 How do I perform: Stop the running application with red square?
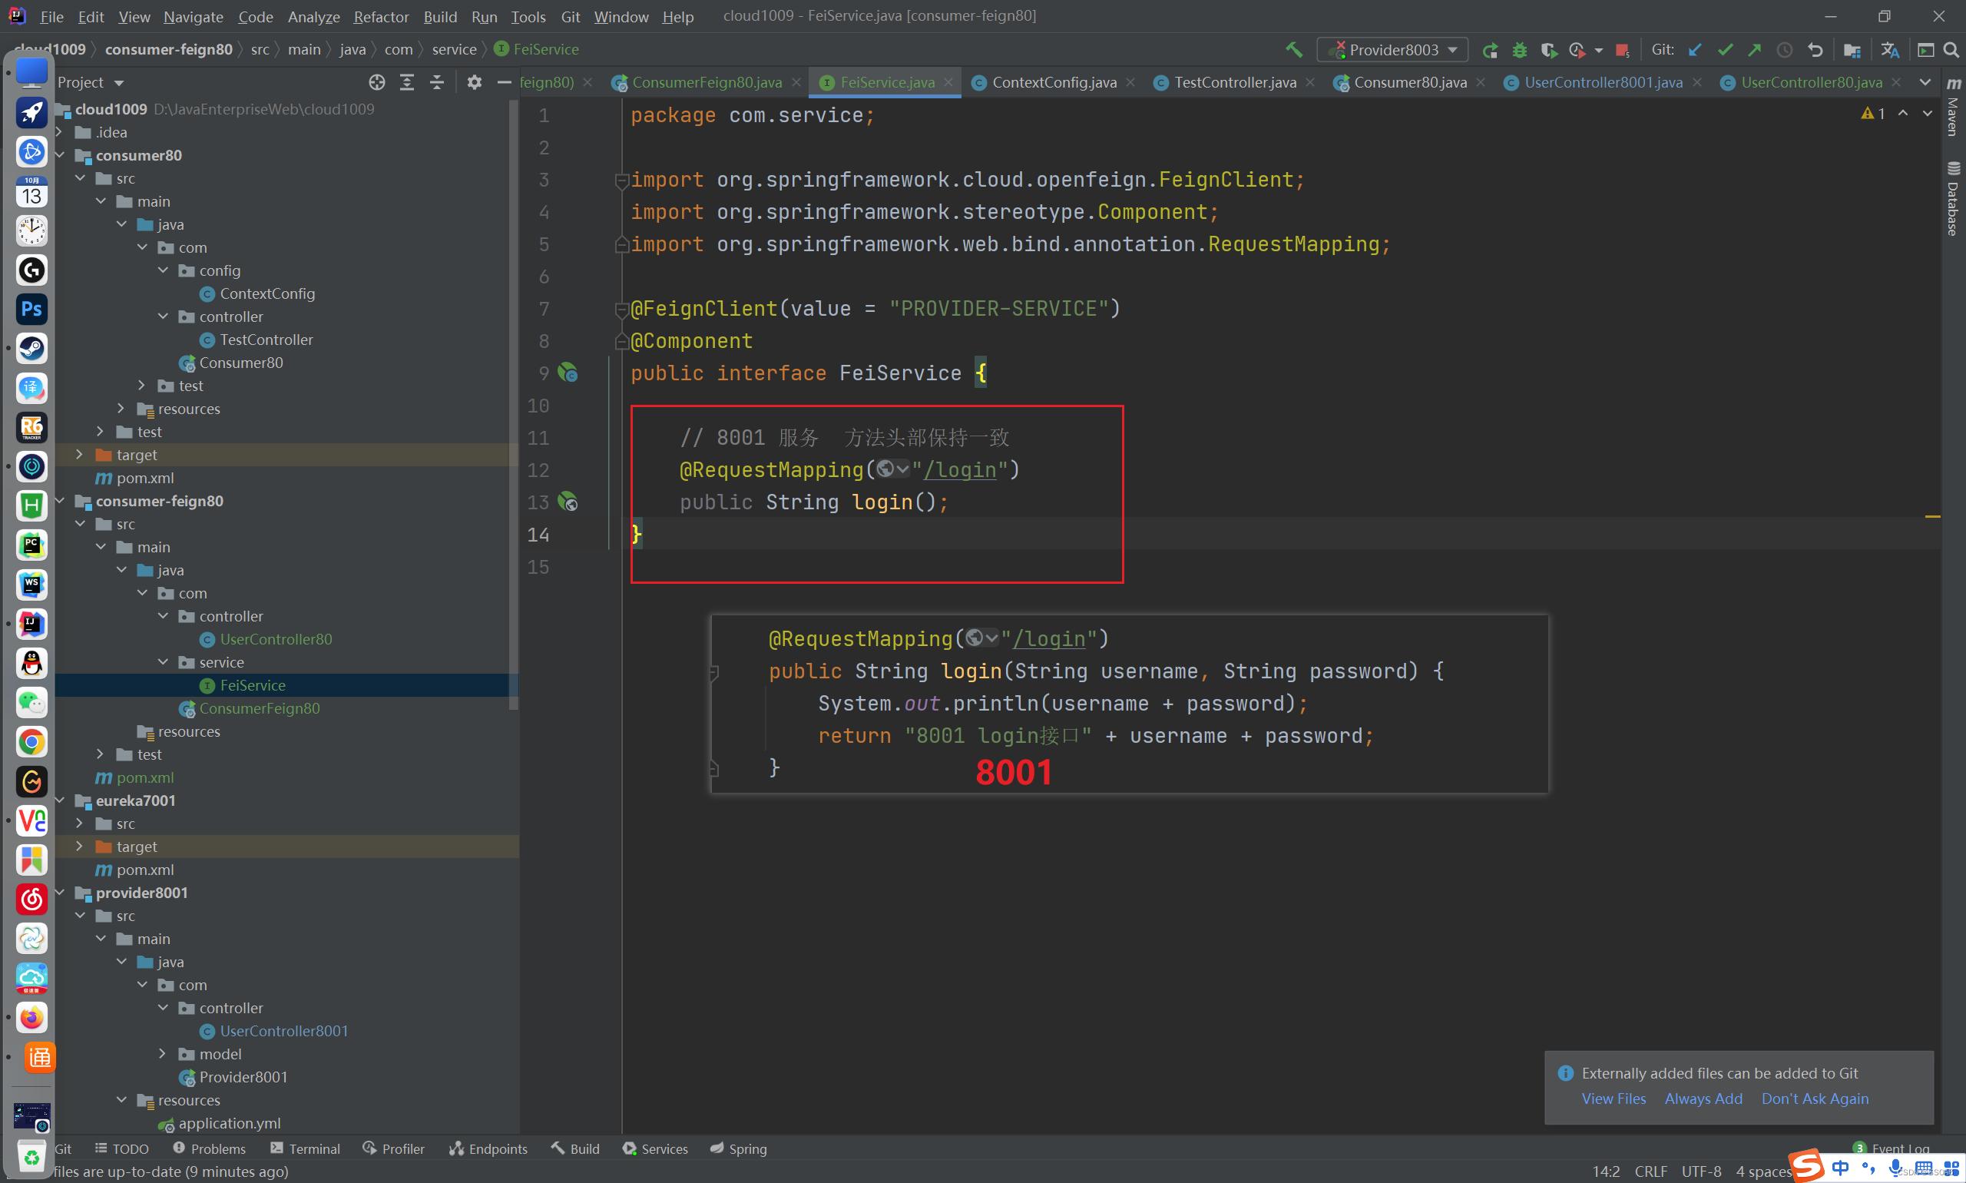[x=1621, y=49]
